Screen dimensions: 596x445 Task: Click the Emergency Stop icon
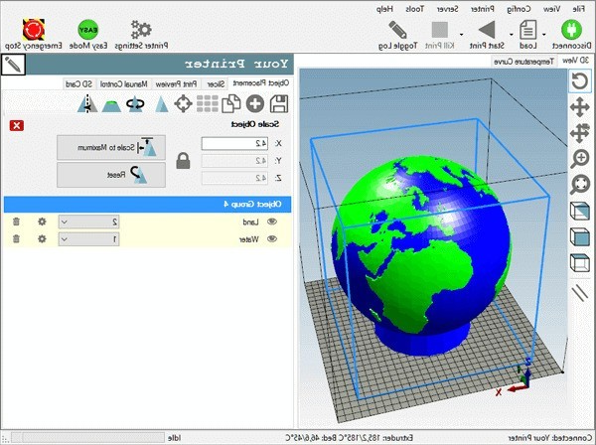[30, 28]
